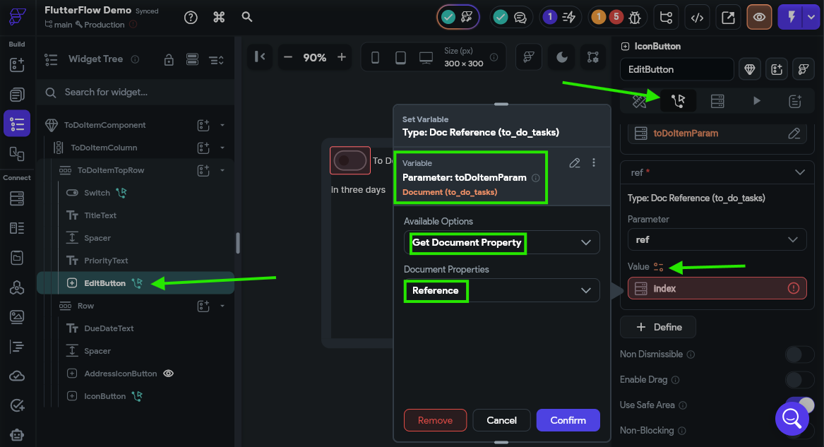The width and height of the screenshot is (824, 447).
Task: Open Firestore database icon in left sidebar
Action: coord(17,198)
